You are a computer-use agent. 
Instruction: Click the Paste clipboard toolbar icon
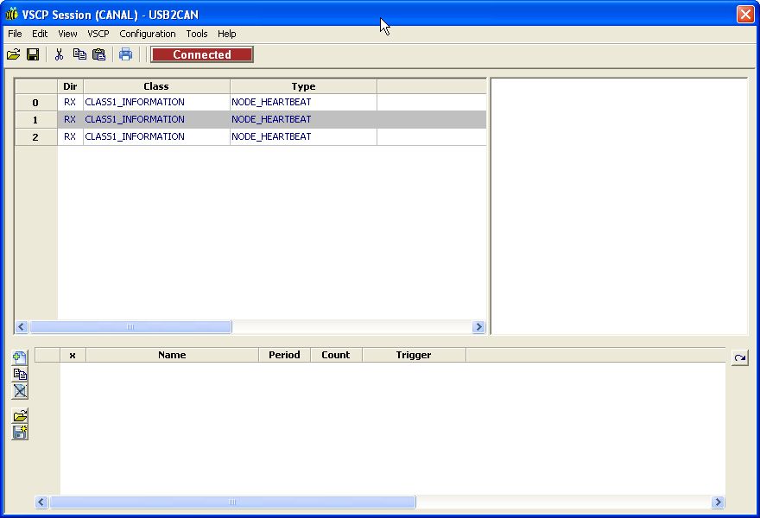click(99, 54)
